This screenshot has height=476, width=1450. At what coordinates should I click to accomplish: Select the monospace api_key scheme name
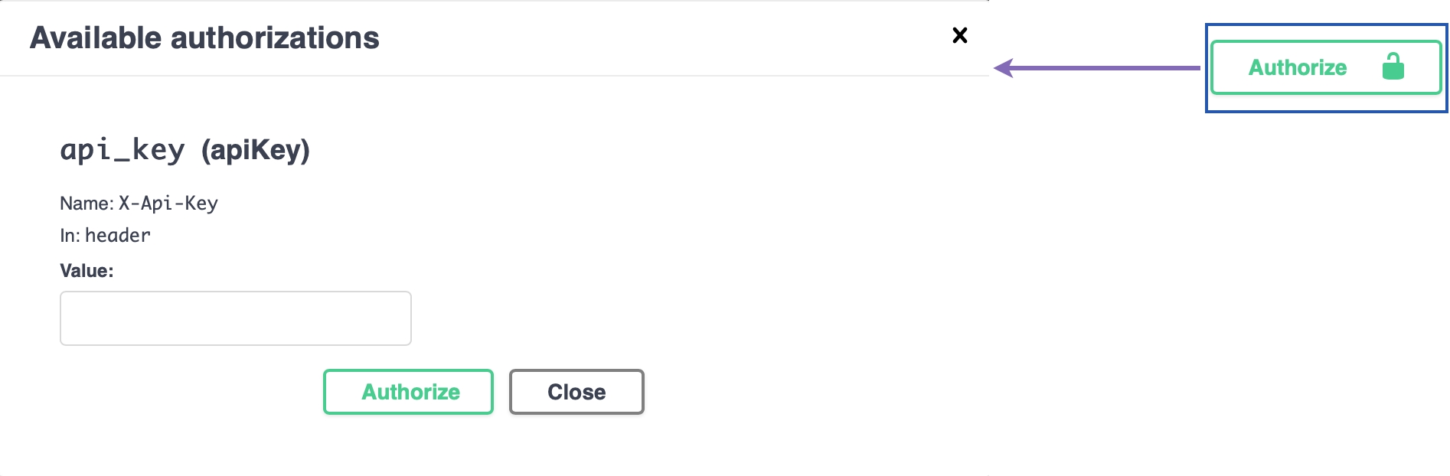click(x=122, y=150)
